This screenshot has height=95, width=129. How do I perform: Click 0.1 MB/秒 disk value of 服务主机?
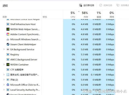(x=96, y=75)
